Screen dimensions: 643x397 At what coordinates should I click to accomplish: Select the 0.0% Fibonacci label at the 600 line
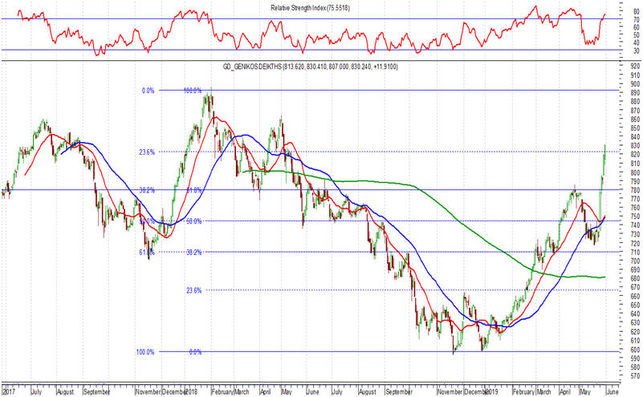tap(195, 352)
